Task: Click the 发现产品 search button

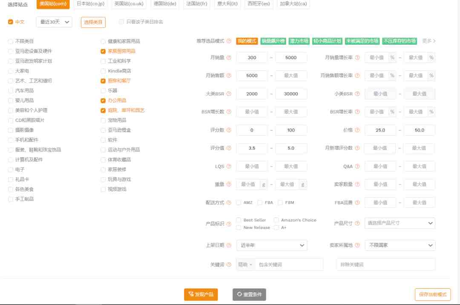Action: pos(201,294)
